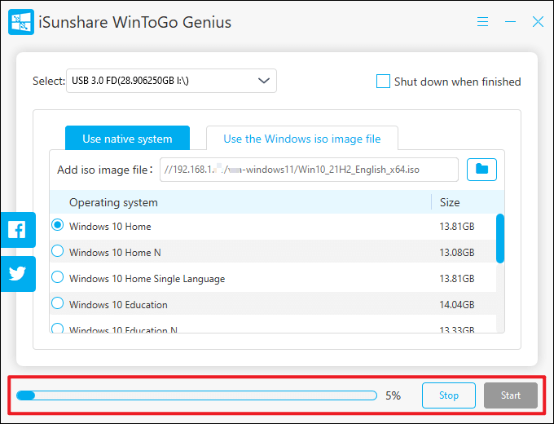Close the WinToGo Genius window

538,22
